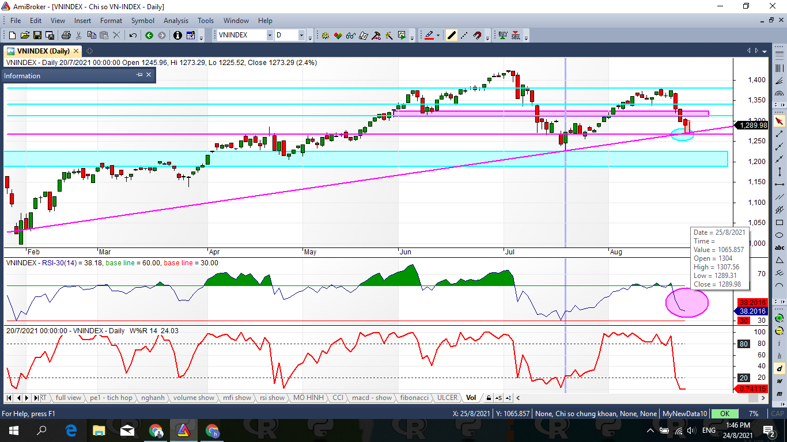The image size is (787, 442).
Task: Toggle the dotted line style button
Action: point(464,35)
